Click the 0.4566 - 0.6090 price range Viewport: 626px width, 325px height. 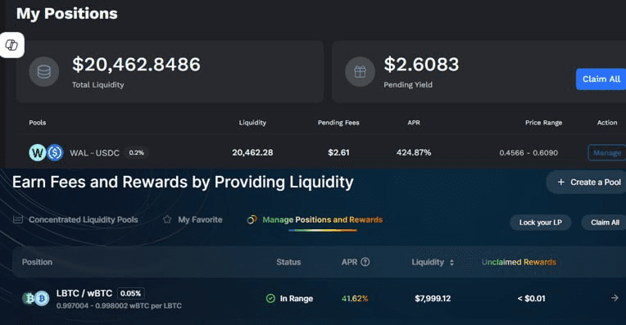pos(528,153)
